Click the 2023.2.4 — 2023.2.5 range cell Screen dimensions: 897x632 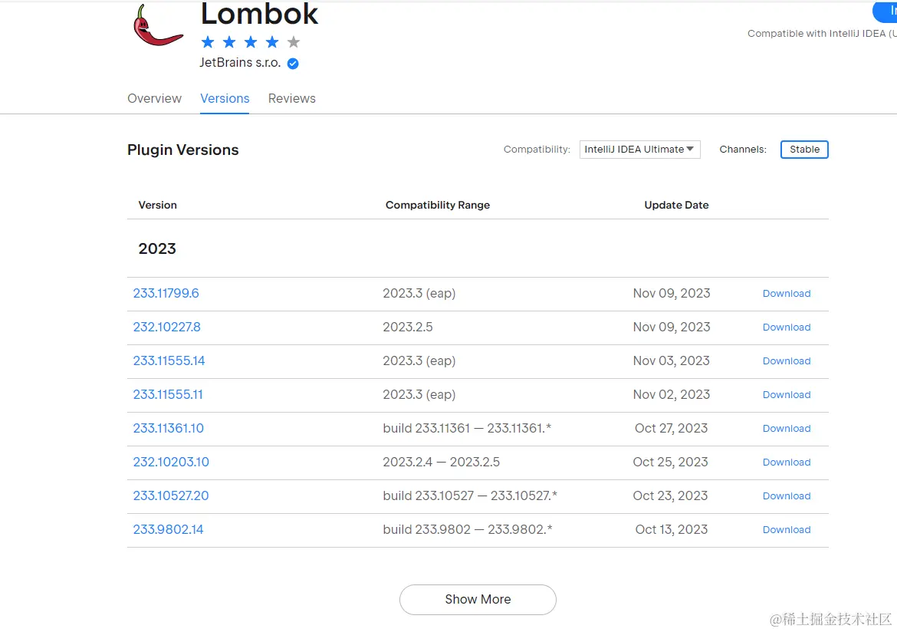[x=441, y=462]
